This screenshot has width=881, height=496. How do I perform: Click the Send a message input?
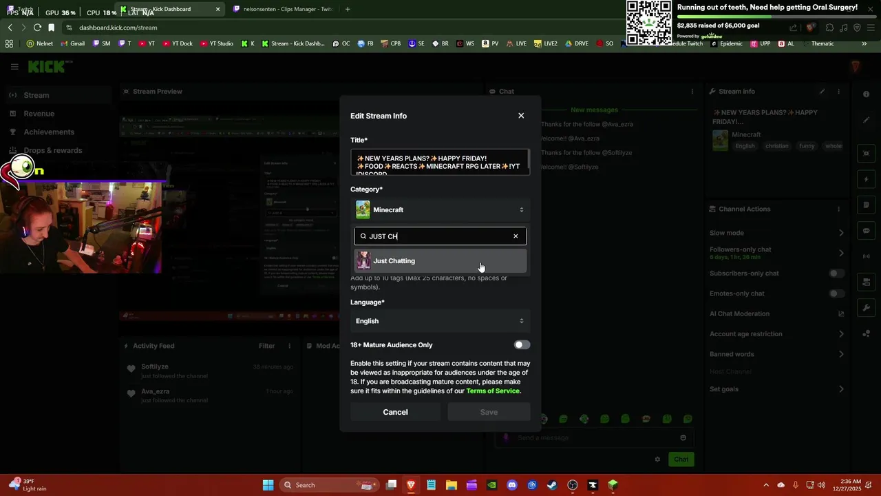pyautogui.click(x=595, y=437)
